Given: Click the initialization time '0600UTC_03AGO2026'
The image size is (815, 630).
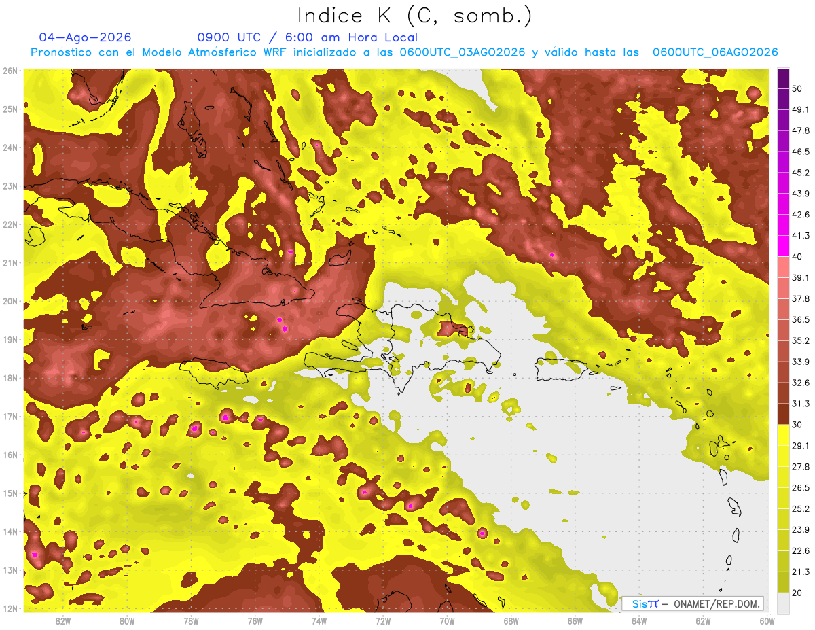Looking at the screenshot, I should click(x=463, y=52).
